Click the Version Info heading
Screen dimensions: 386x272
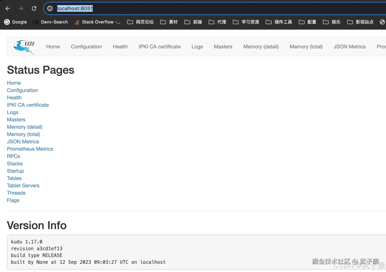click(37, 225)
